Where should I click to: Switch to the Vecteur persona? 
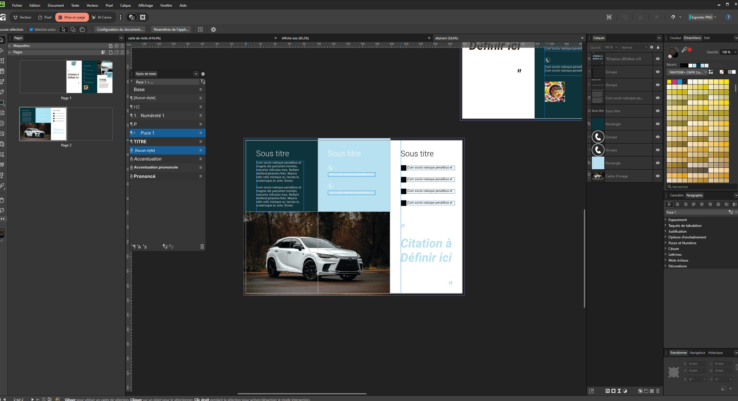tap(22, 17)
